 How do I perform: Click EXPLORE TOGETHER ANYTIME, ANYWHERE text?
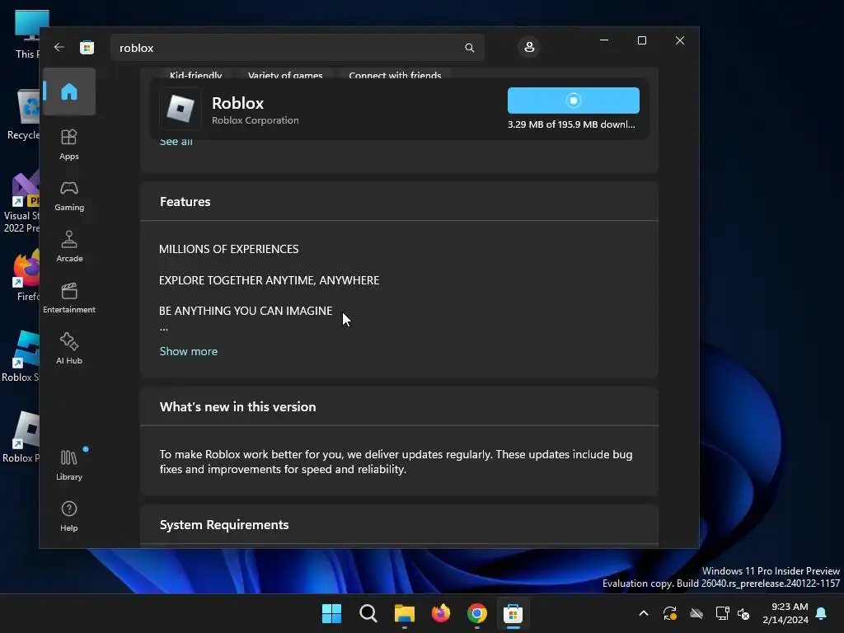[270, 280]
